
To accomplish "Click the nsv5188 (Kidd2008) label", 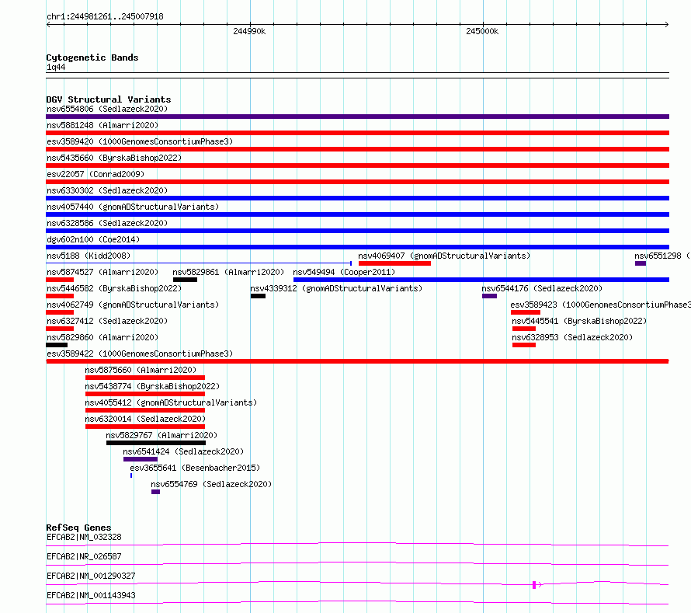I will (89, 256).
